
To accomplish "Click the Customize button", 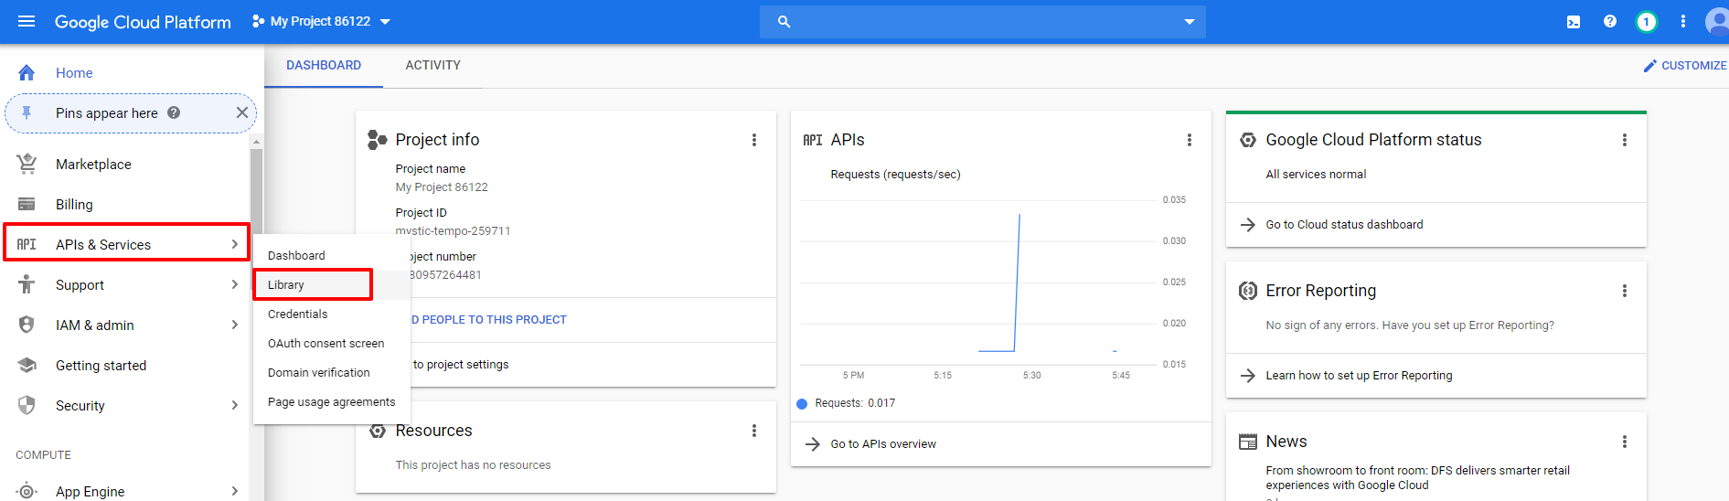I will (x=1684, y=66).
